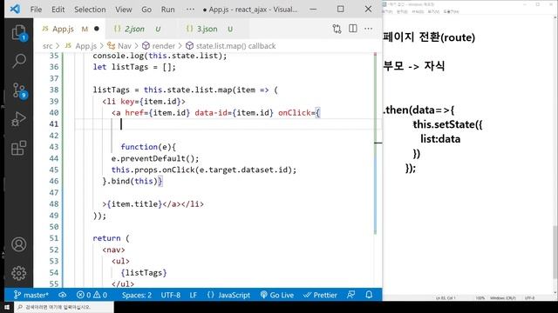The width and height of the screenshot is (558, 313).
Task: Maximize the VS Code window
Action: (341, 9)
